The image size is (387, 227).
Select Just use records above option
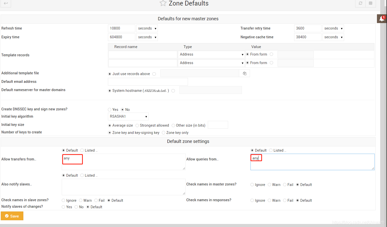click(110, 74)
